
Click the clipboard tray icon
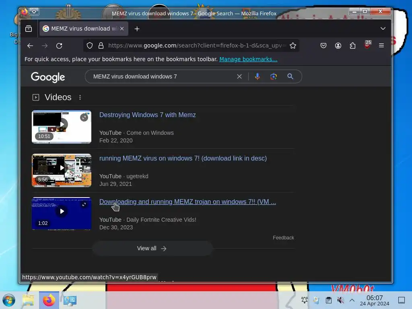tap(328, 300)
